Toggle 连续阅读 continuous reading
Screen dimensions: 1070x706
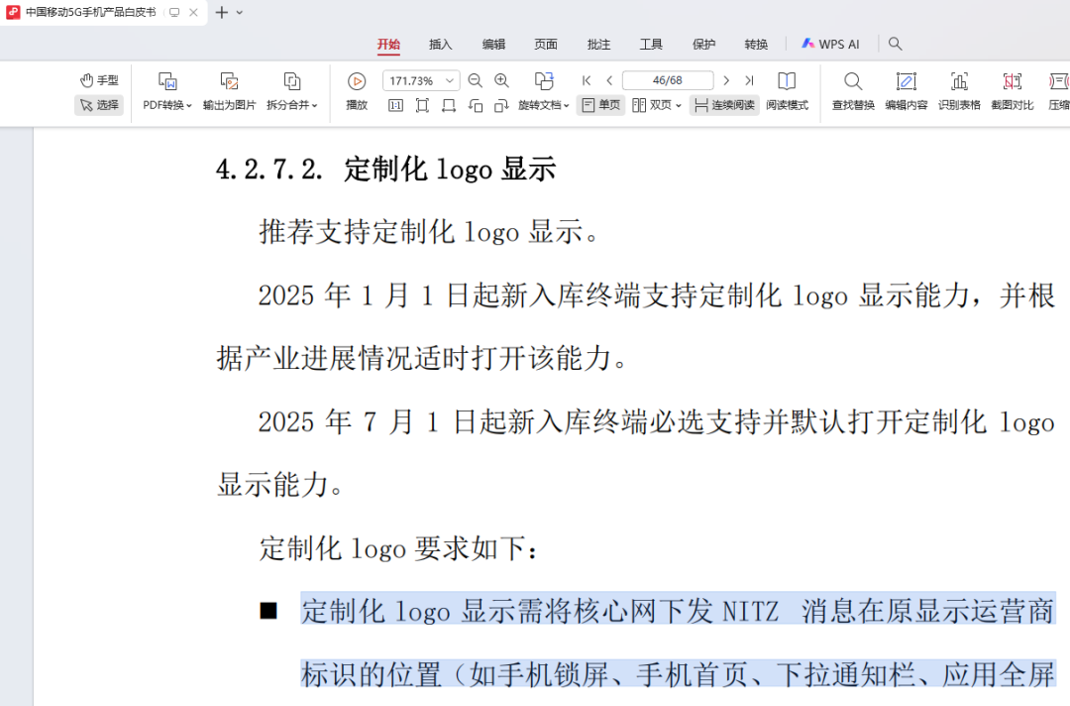[x=724, y=105]
